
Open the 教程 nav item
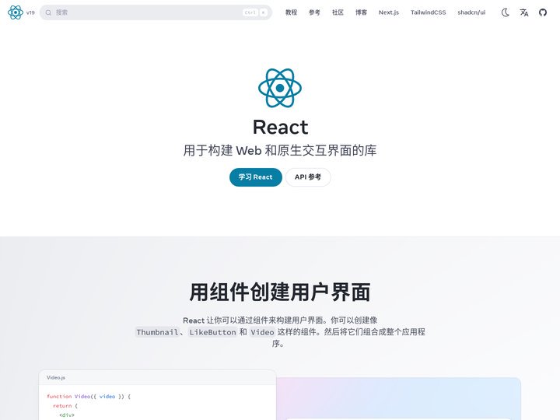pyautogui.click(x=291, y=12)
